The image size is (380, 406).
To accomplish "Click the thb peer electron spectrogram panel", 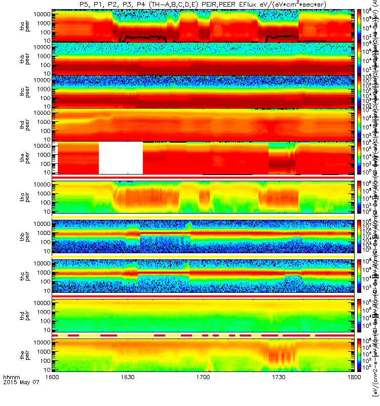I will [x=203, y=59].
